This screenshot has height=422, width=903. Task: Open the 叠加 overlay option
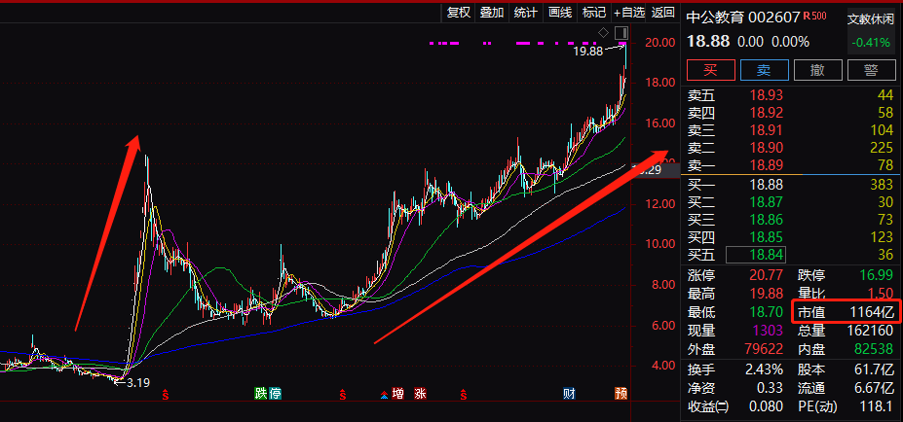tap(492, 13)
